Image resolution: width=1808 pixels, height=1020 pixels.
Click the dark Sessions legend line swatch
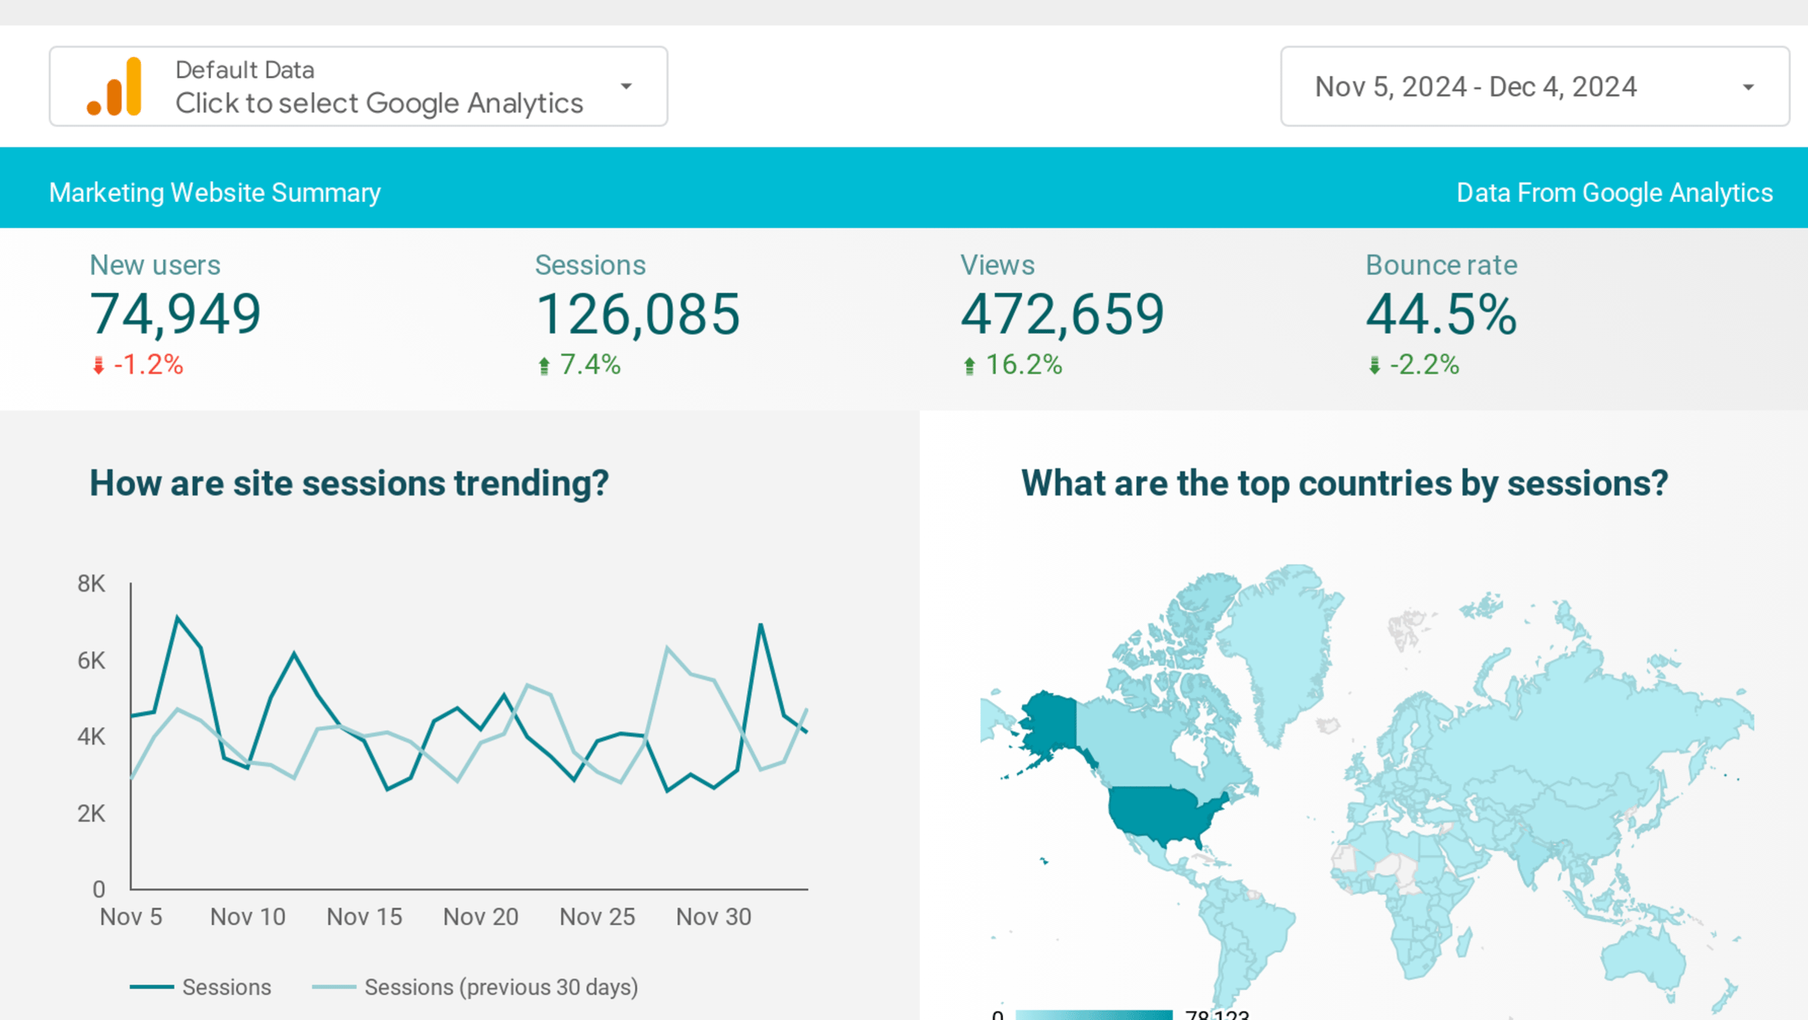(x=152, y=987)
